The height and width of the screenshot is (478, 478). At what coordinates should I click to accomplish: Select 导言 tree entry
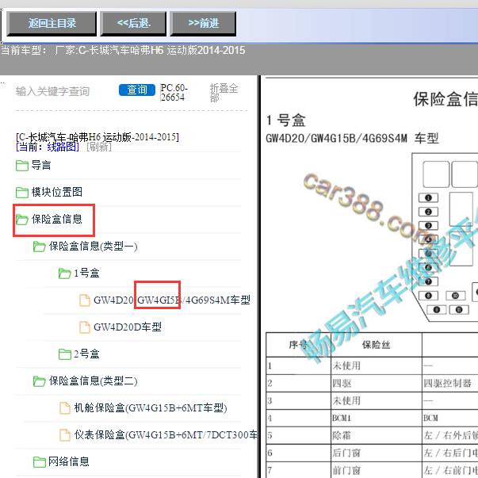(41, 165)
